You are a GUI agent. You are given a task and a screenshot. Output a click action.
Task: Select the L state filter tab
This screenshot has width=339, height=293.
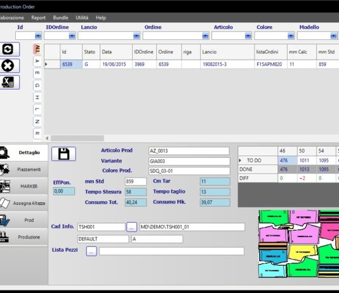37,110
